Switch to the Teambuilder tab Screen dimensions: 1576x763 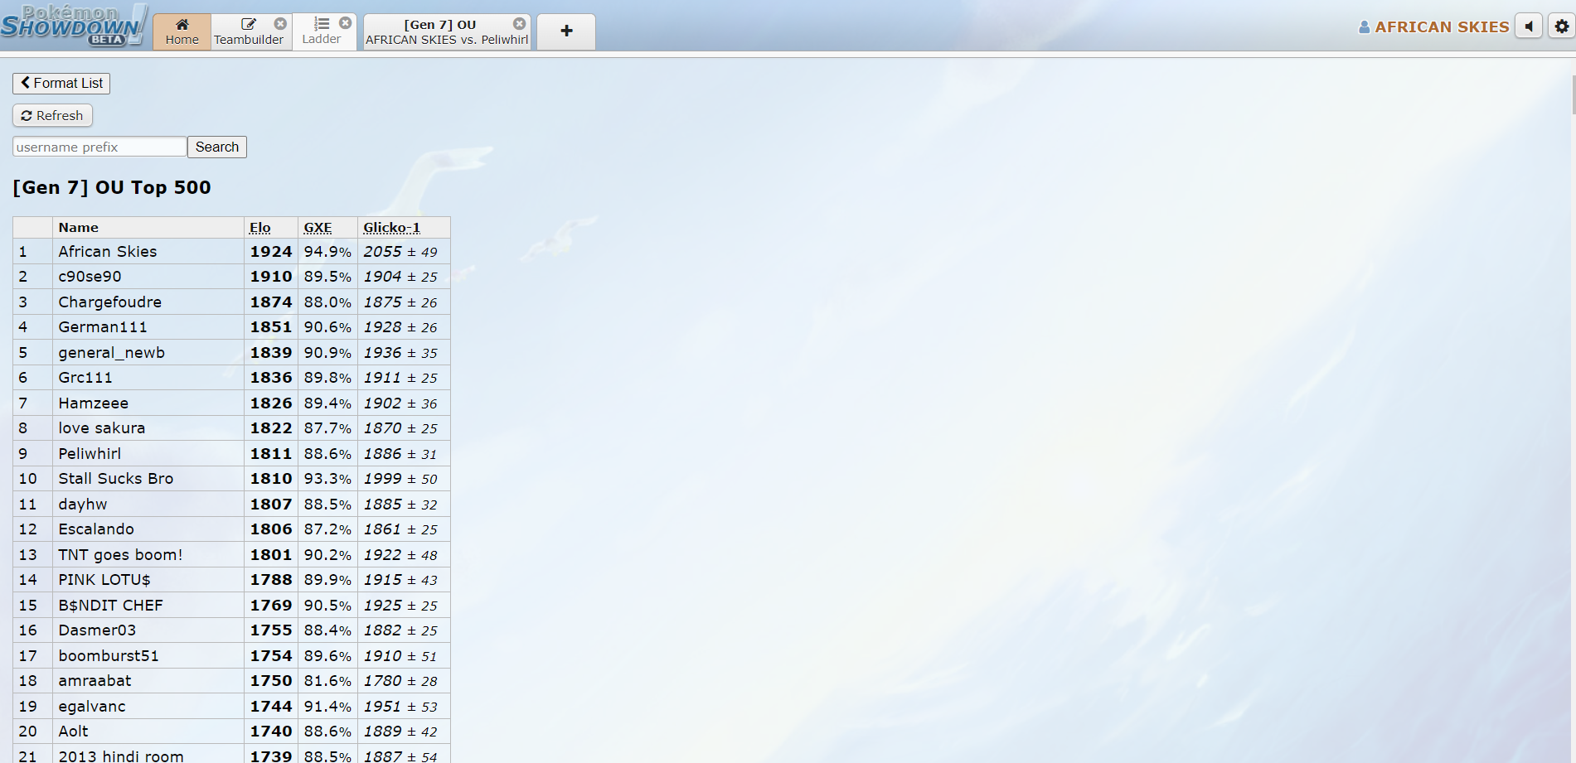pyautogui.click(x=249, y=31)
